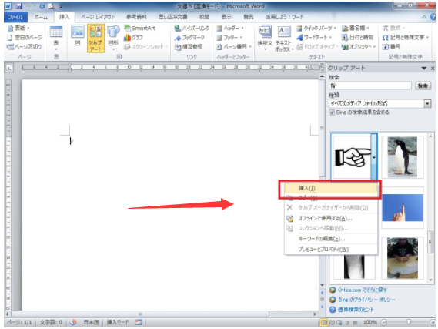Insert a Blank Page (空白のページ)

point(25,38)
